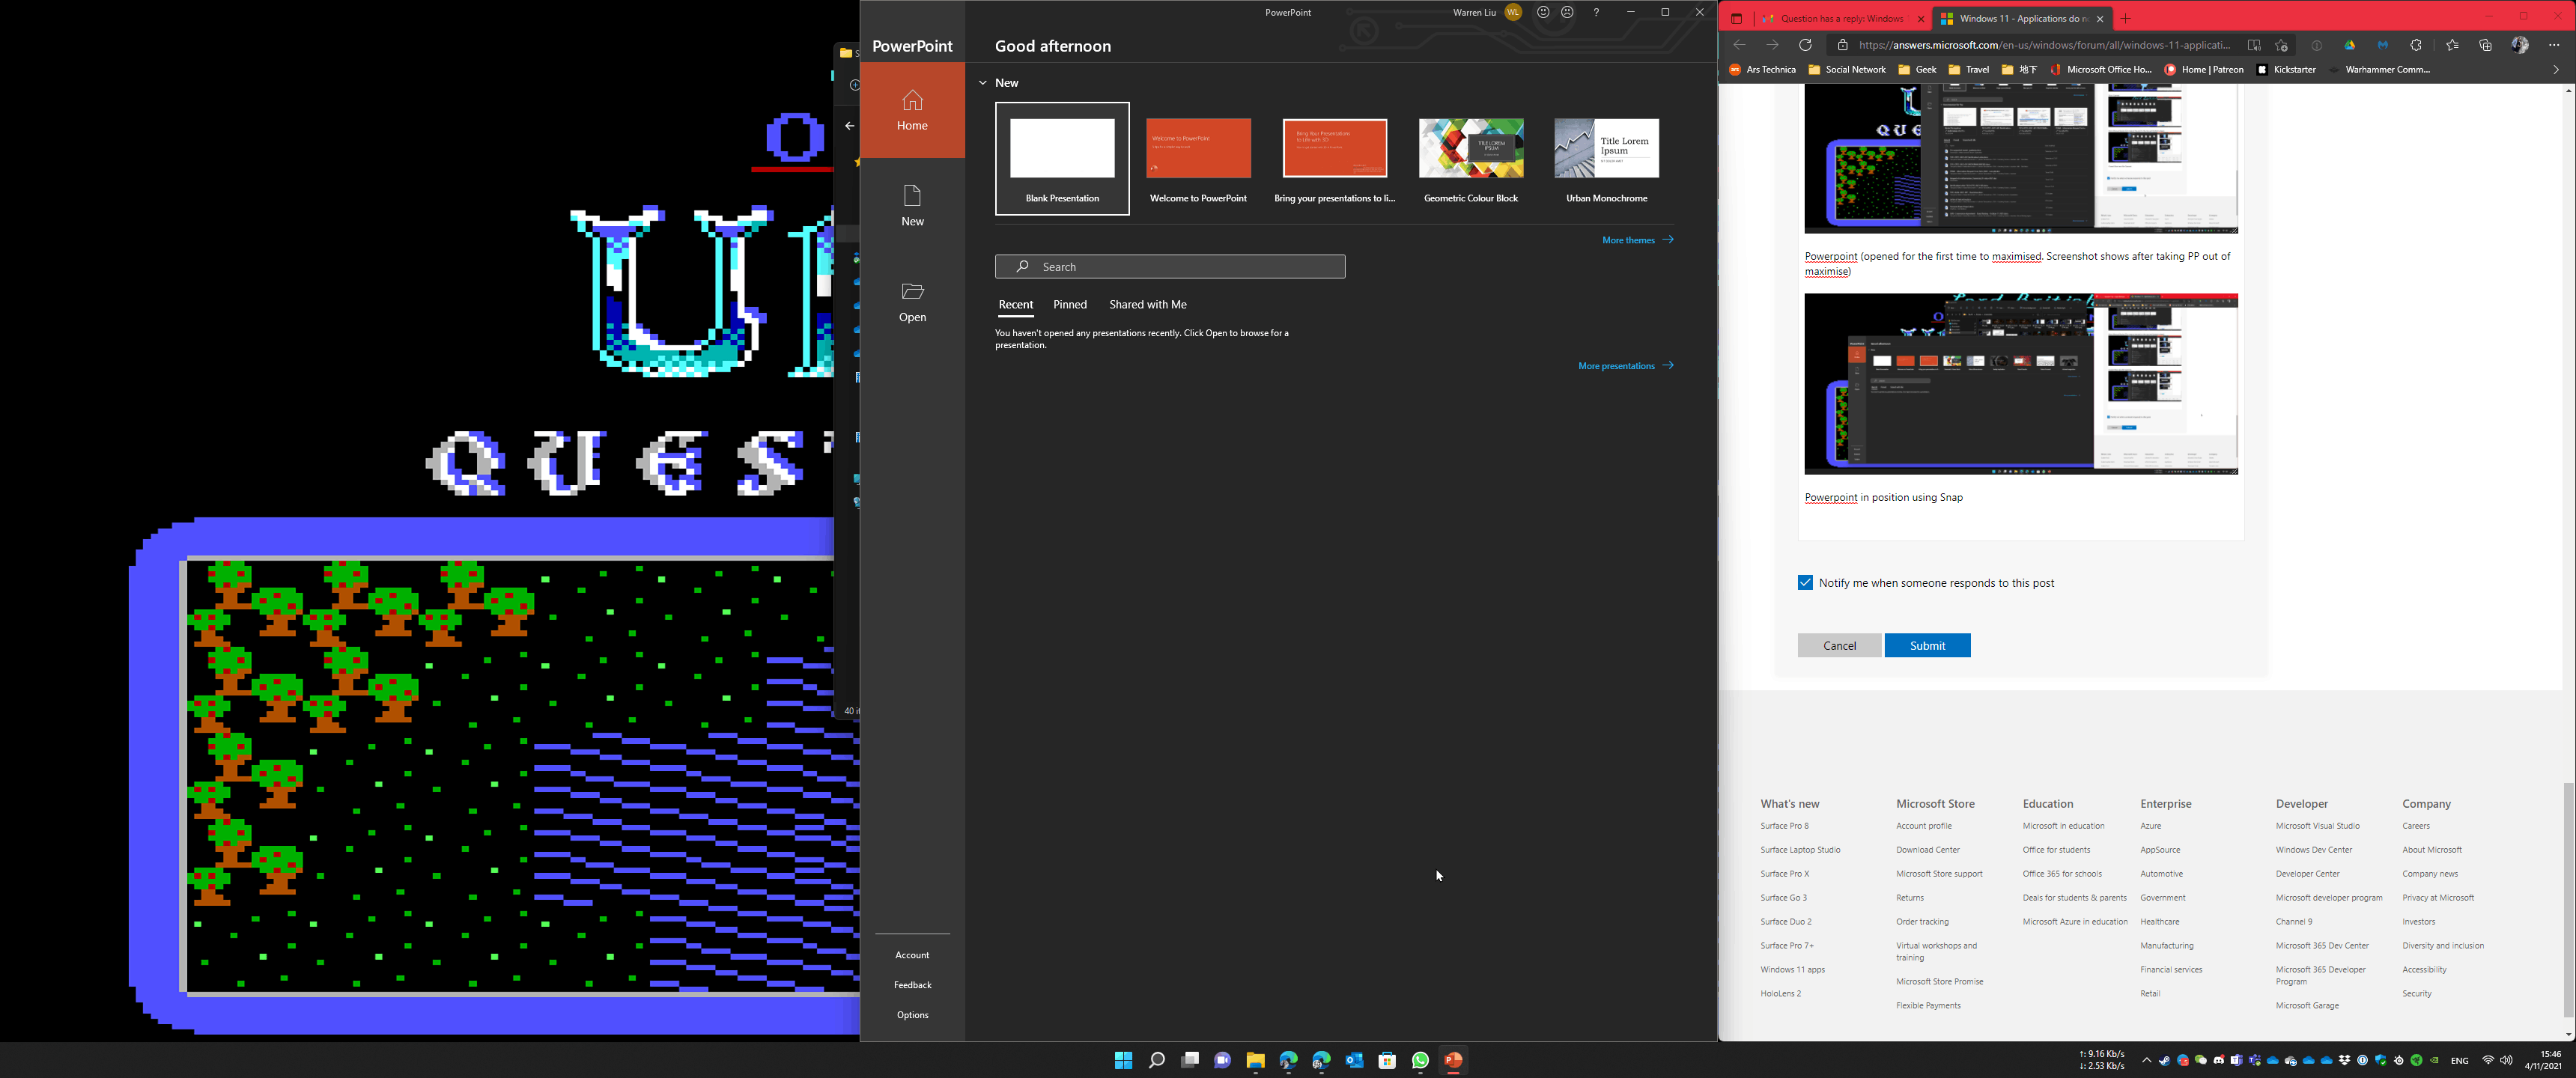Open Edge Collections icon
Viewport: 2576px width, 1078px height.
2485,45
